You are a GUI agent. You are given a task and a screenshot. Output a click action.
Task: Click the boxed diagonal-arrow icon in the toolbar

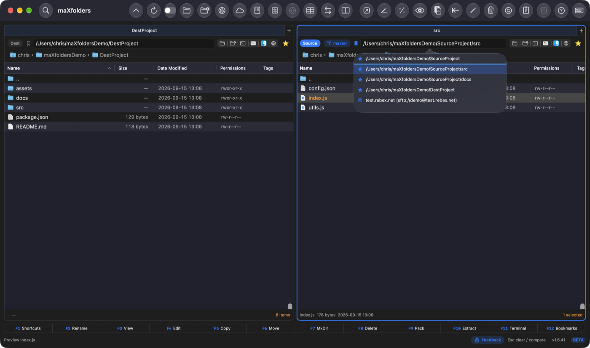[x=367, y=11]
